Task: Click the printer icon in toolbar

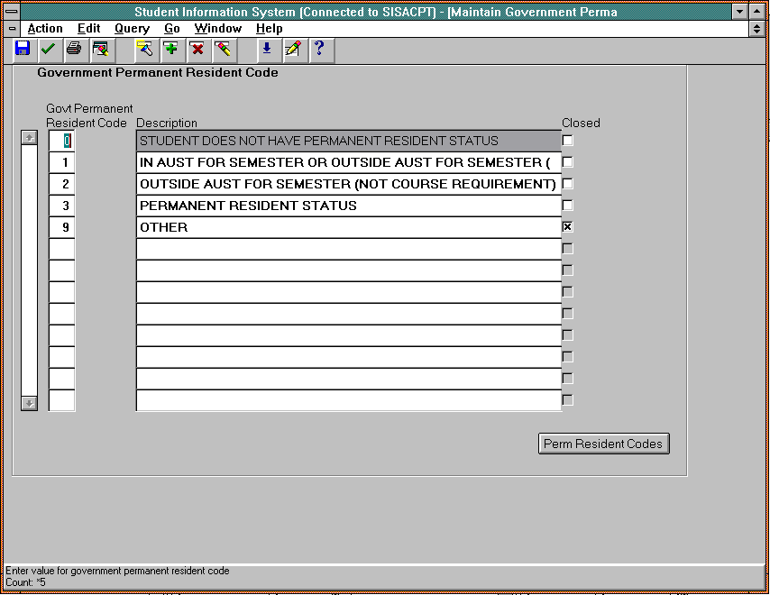Action: [74, 49]
